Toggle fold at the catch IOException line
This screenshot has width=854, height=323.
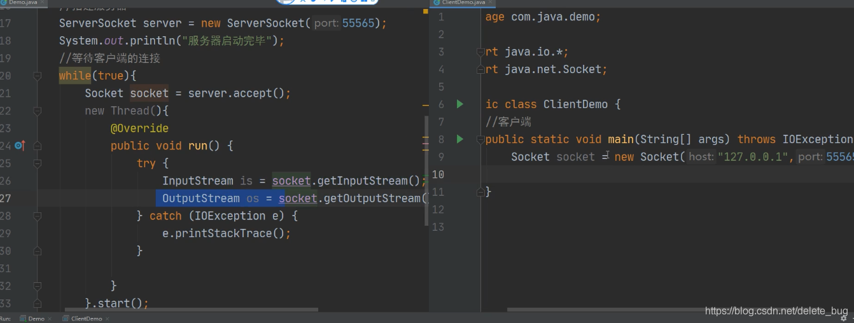pos(37,216)
